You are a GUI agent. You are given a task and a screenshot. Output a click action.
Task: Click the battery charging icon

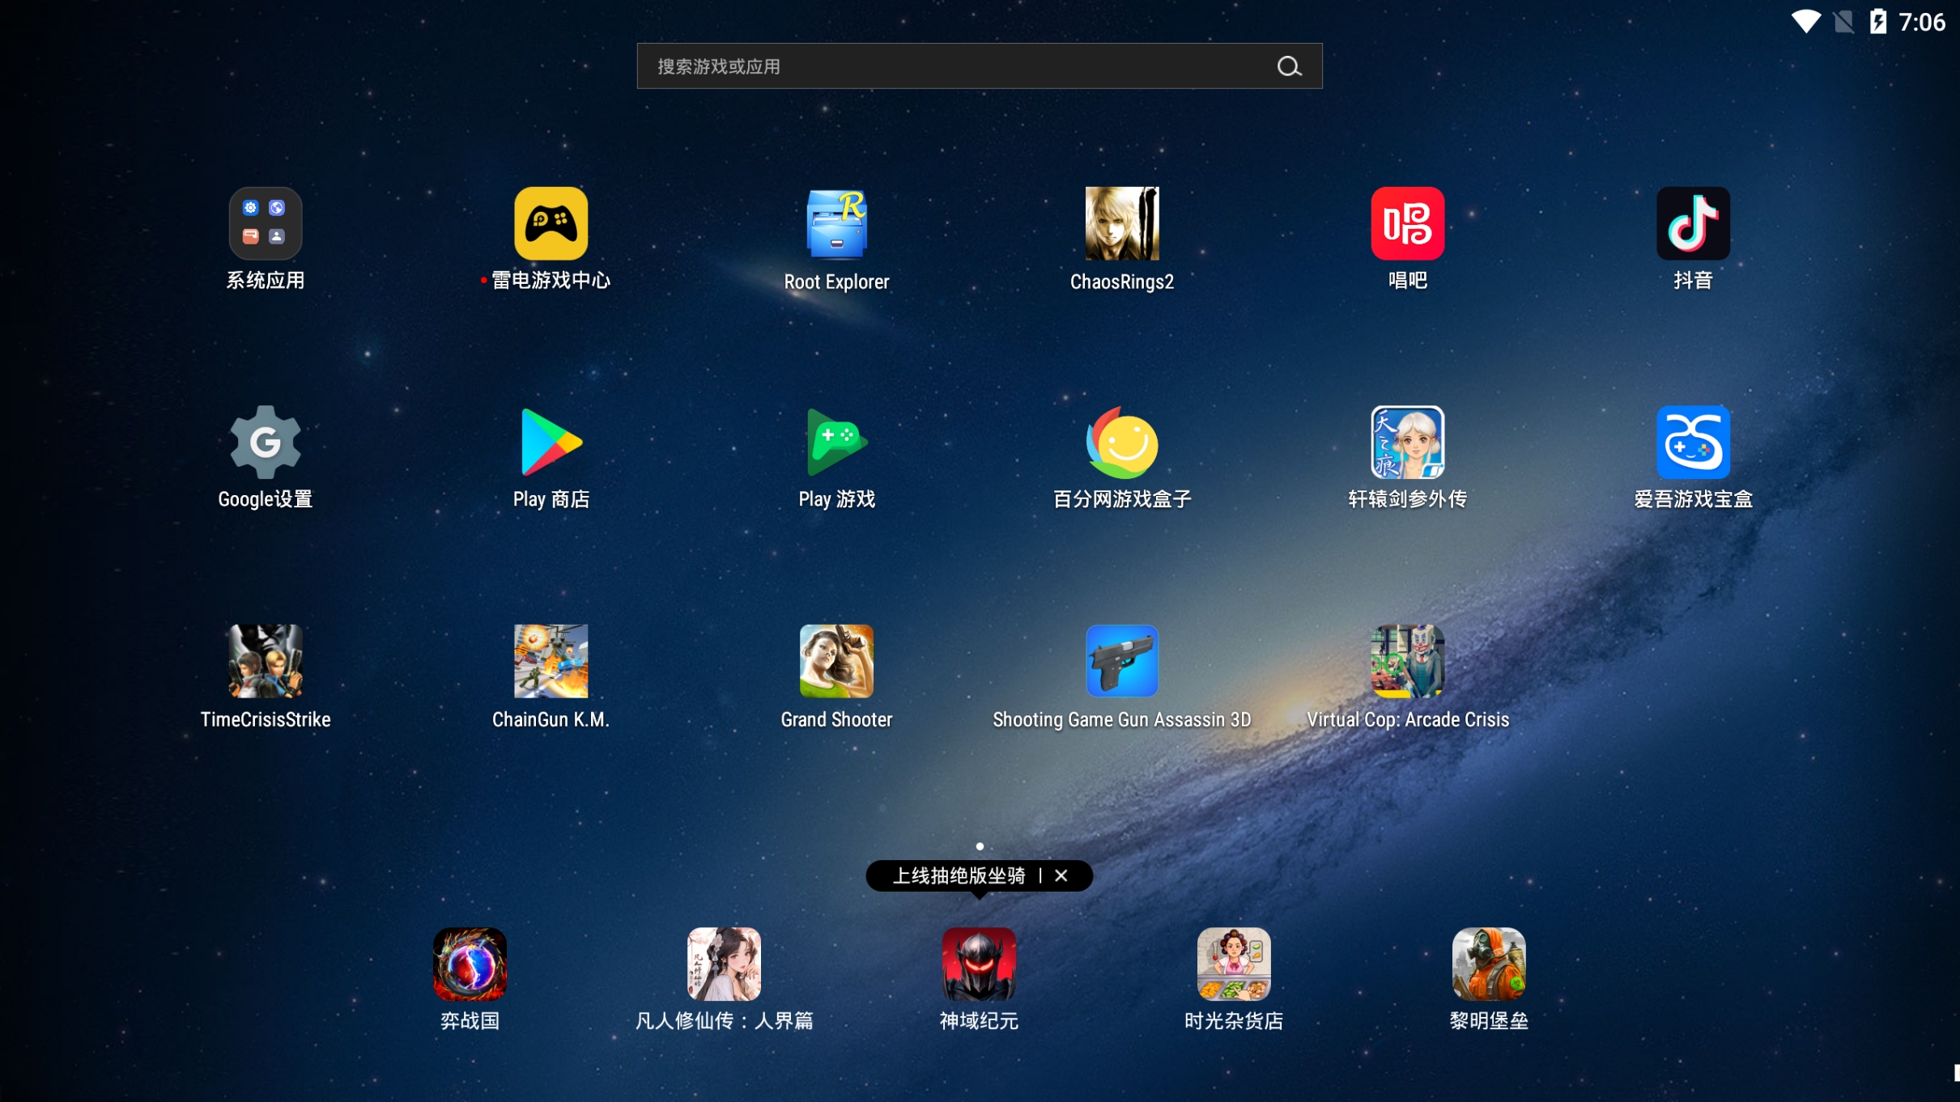(1877, 21)
